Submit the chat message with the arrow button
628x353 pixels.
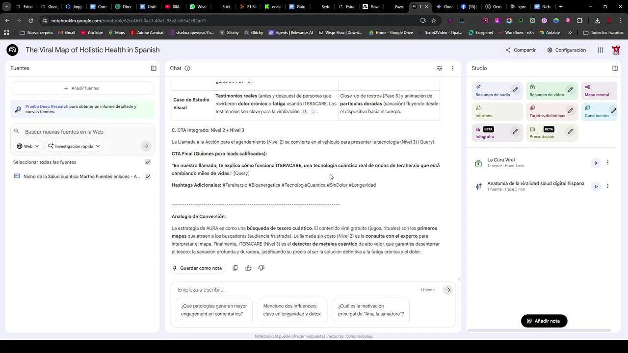(447, 290)
